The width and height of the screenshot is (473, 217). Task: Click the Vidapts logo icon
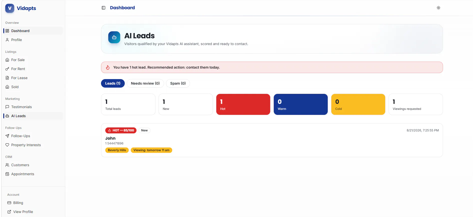click(x=10, y=8)
